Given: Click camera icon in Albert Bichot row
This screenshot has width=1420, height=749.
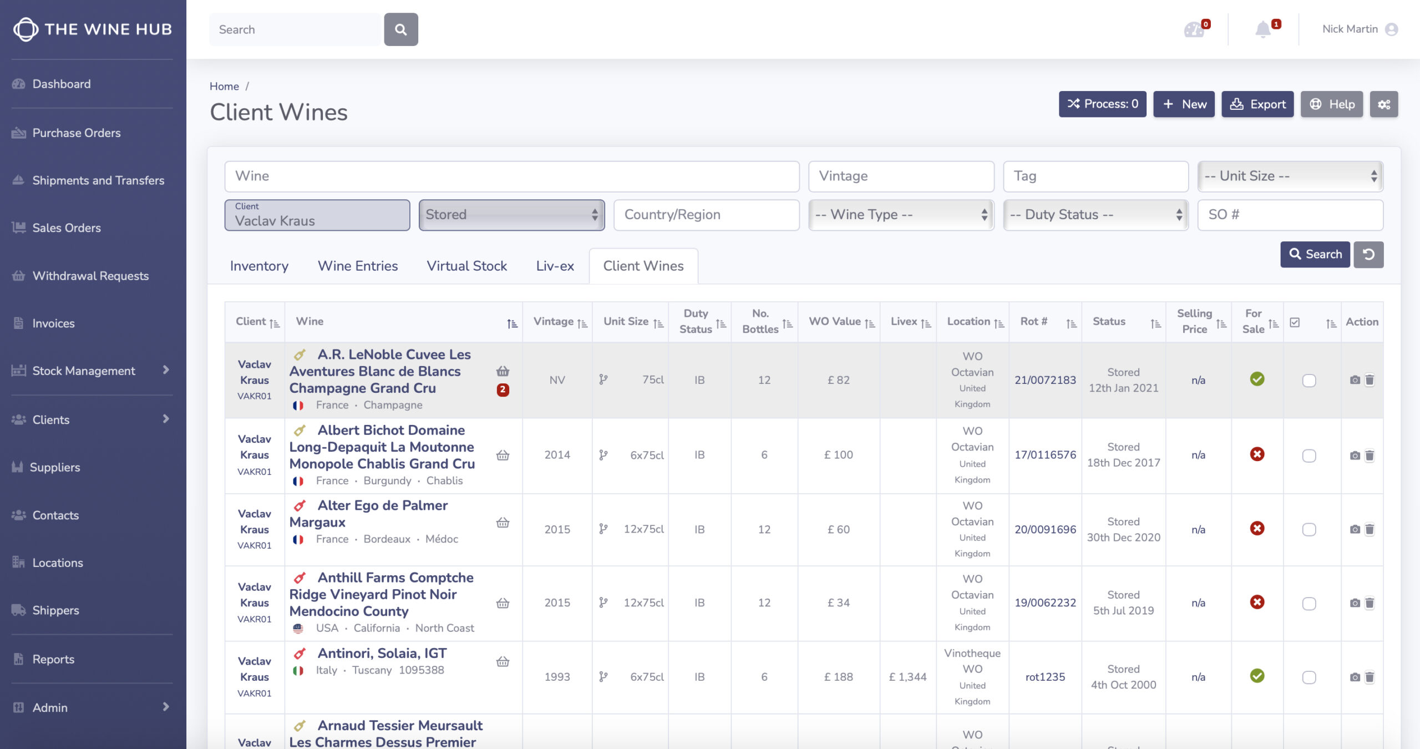Looking at the screenshot, I should [x=1355, y=456].
